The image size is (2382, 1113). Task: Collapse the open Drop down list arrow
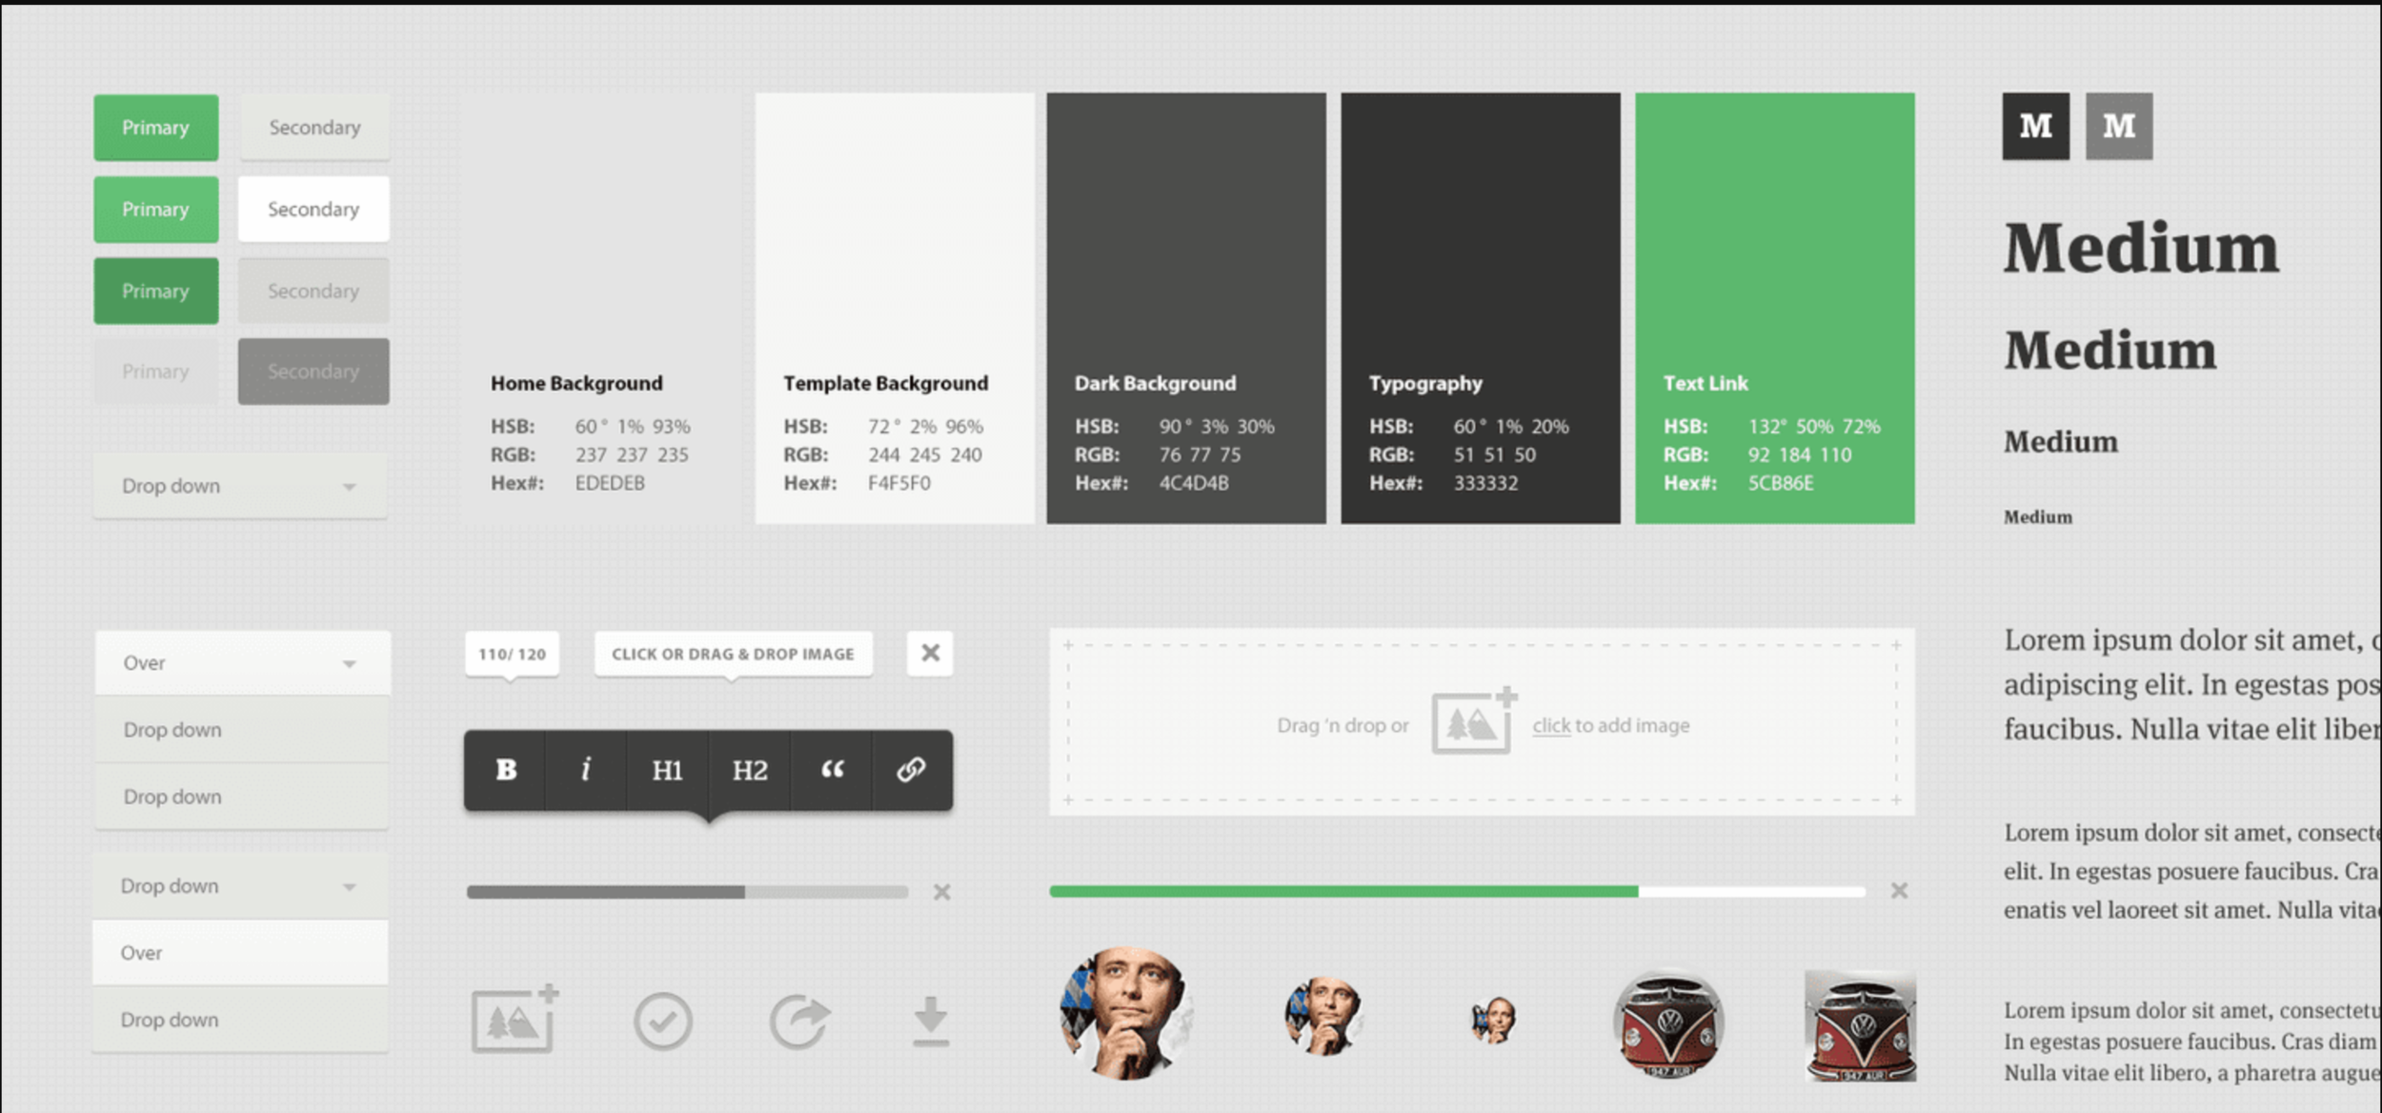click(350, 887)
